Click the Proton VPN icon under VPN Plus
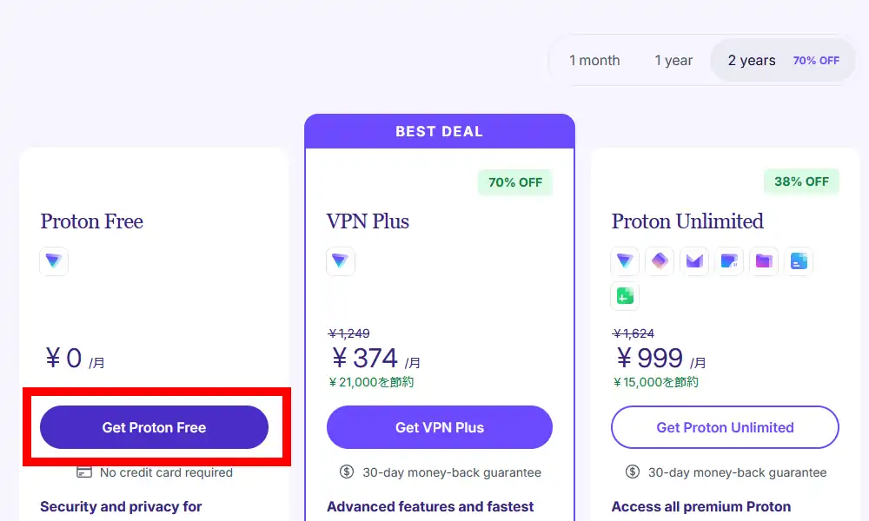 pos(340,261)
